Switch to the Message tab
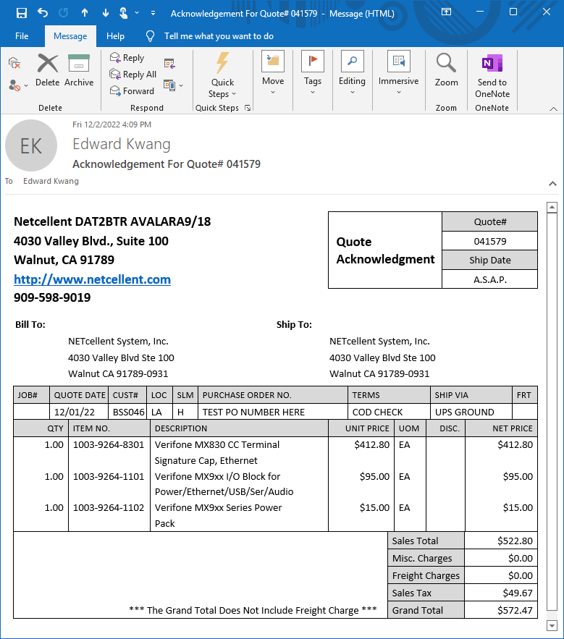Screen dimensions: 564x639 70,36
